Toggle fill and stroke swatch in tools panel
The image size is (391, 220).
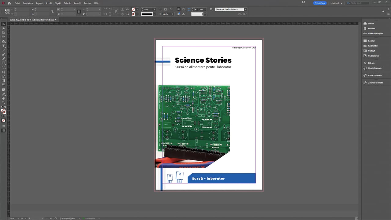(3, 111)
